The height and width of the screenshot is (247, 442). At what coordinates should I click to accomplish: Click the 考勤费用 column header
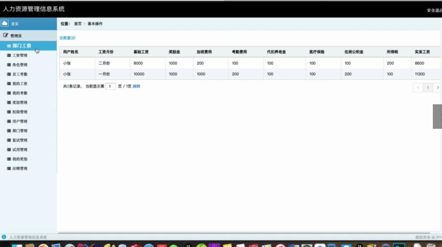tap(239, 52)
